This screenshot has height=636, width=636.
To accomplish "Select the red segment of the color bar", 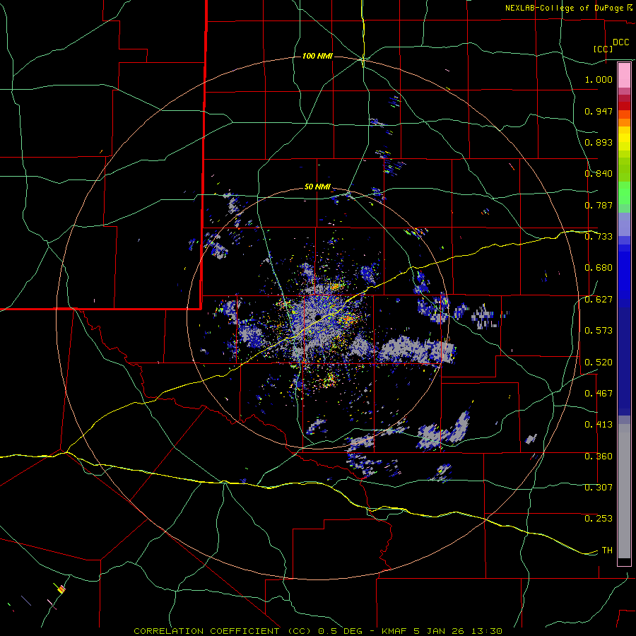I will click(624, 106).
